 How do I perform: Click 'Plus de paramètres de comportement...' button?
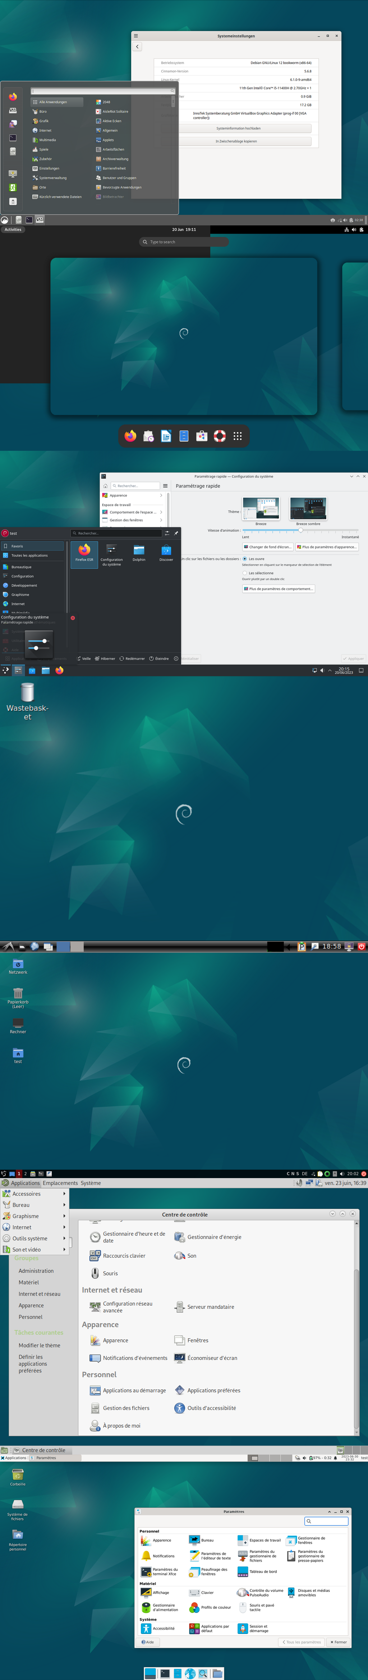coord(279,589)
